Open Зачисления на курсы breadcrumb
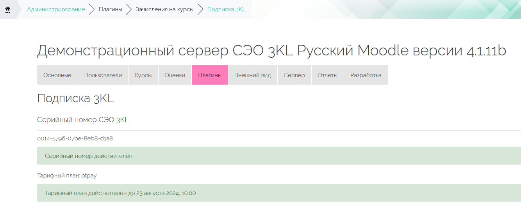 coord(164,9)
